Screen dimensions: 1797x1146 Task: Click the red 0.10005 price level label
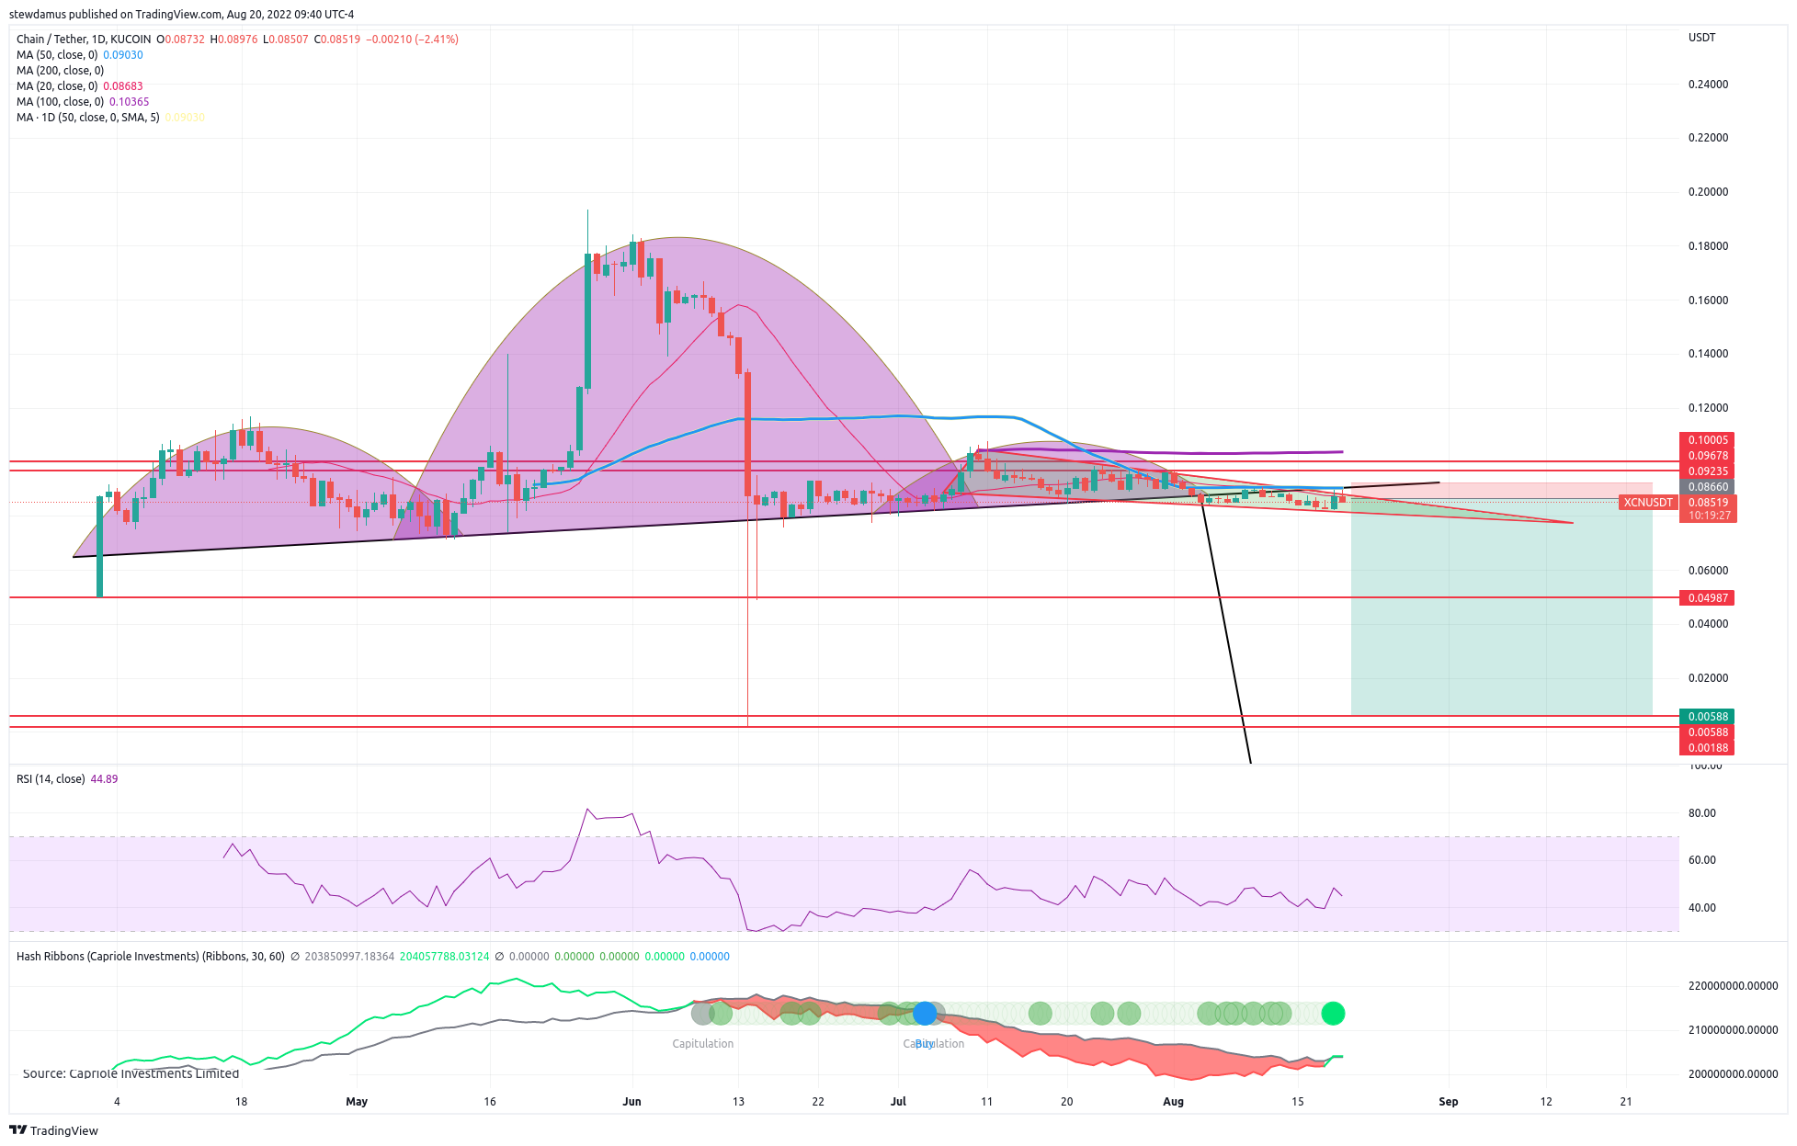click(x=1708, y=440)
